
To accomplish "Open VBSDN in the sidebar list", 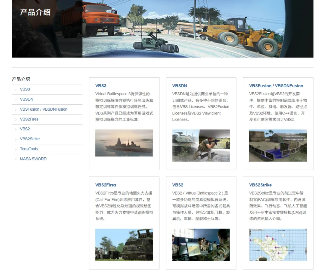I will tap(26, 99).
